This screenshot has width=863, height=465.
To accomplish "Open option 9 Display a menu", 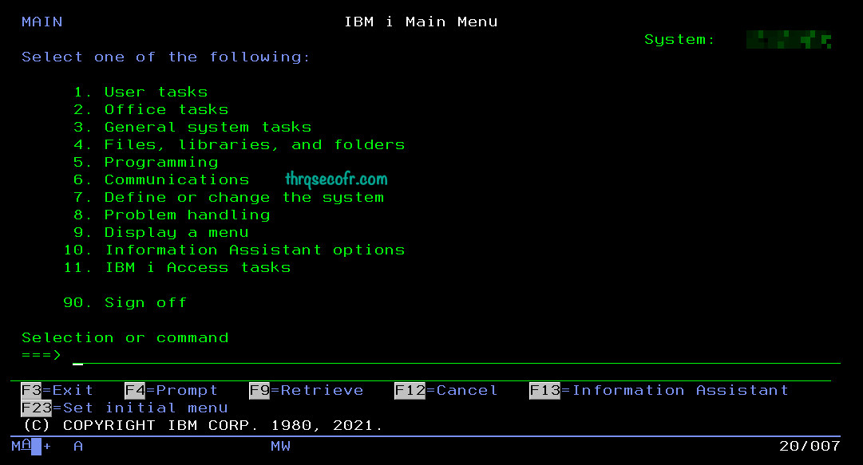I will (161, 233).
